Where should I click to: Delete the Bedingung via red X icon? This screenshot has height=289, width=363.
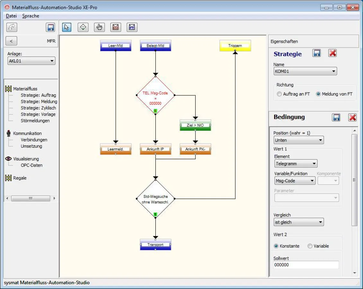pos(352,118)
